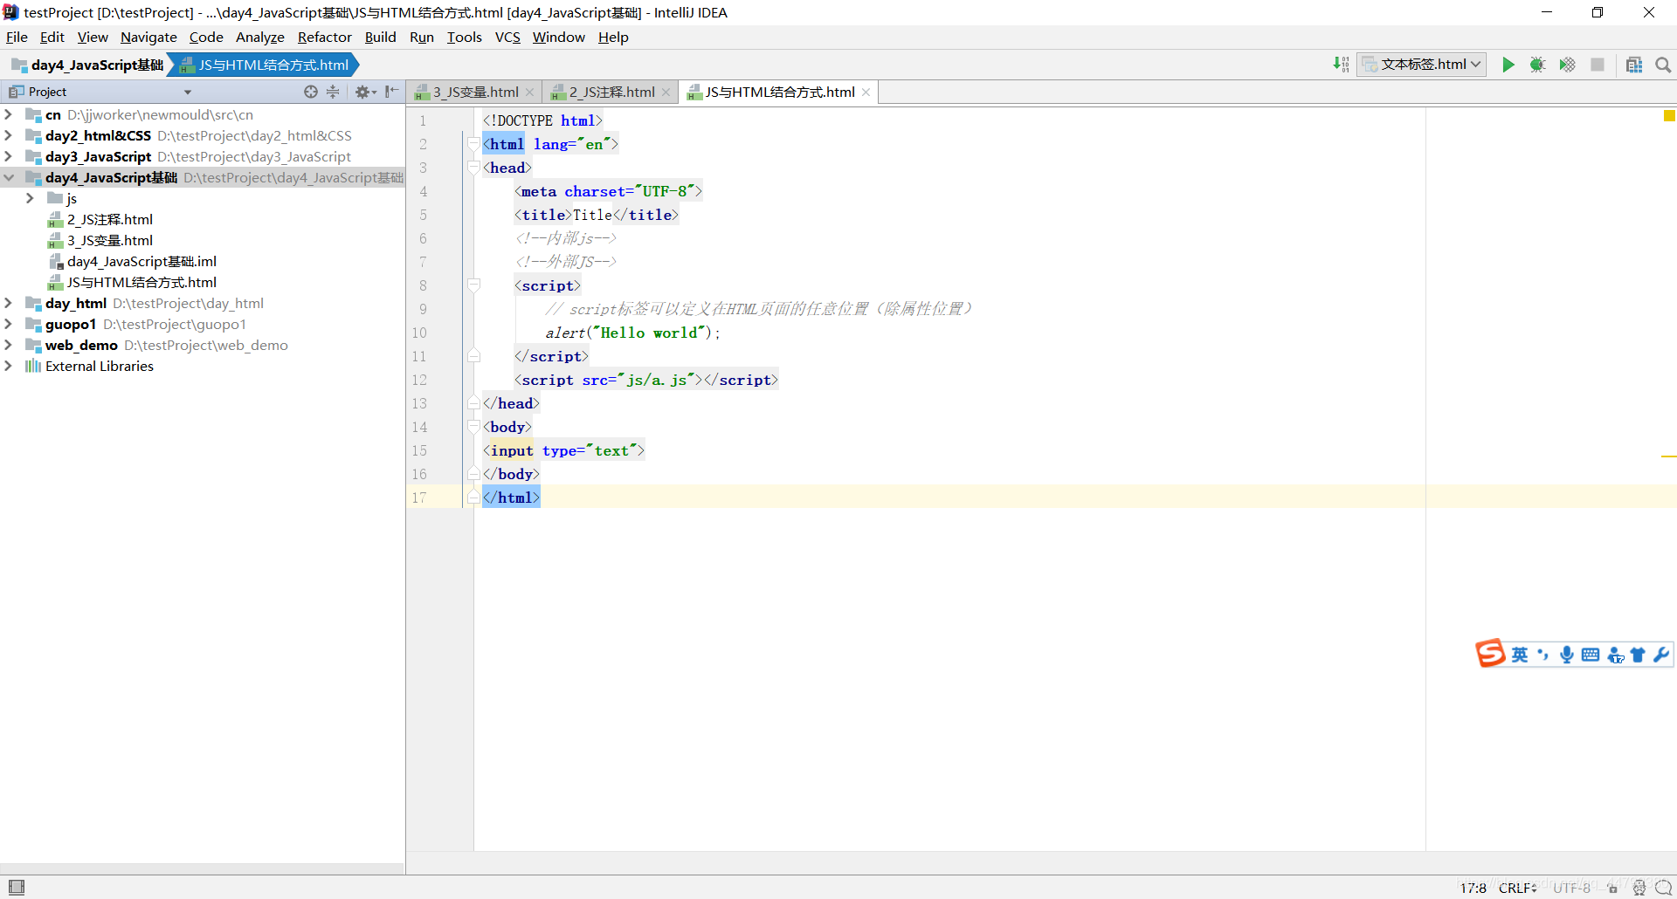Expand the day_html module
Image resolution: width=1677 pixels, height=899 pixels.
(x=8, y=303)
